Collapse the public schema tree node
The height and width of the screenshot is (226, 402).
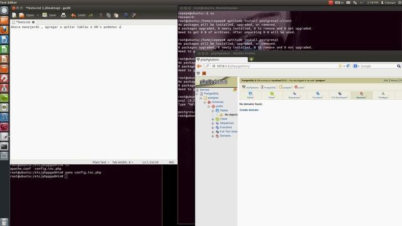(x=209, y=106)
